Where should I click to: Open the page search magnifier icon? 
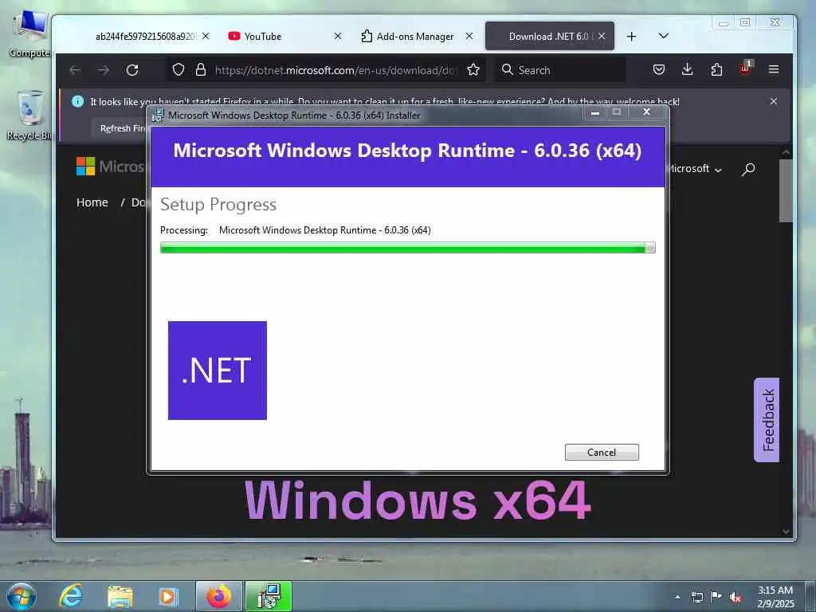tap(748, 169)
